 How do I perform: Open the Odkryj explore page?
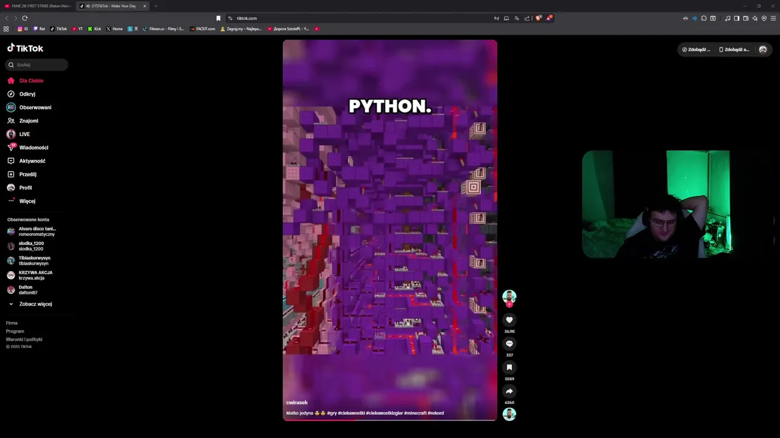pos(21,94)
